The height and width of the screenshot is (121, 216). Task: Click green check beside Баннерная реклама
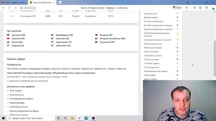[178, 44]
